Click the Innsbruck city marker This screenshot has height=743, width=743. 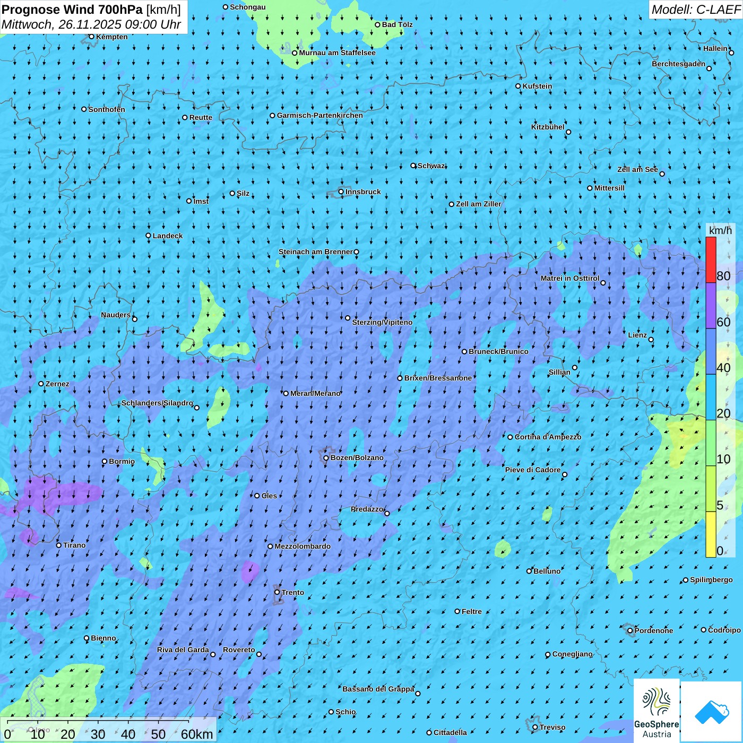[341, 192]
